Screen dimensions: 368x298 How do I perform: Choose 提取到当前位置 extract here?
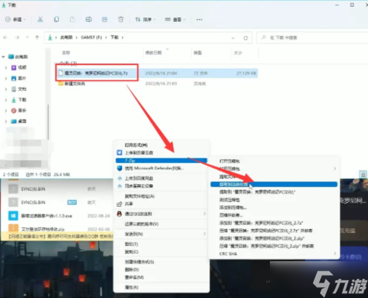click(x=274, y=185)
